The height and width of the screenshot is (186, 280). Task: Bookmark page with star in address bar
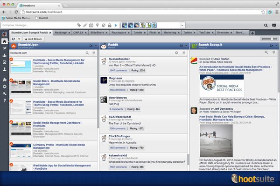tap(263, 12)
